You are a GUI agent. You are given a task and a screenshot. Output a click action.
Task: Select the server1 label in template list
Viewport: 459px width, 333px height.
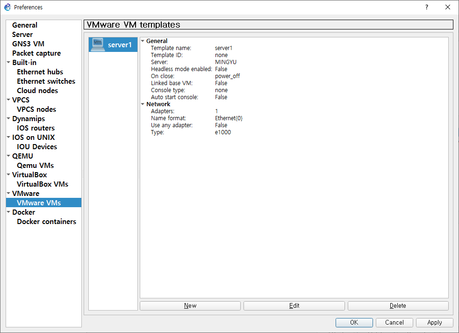click(120, 45)
